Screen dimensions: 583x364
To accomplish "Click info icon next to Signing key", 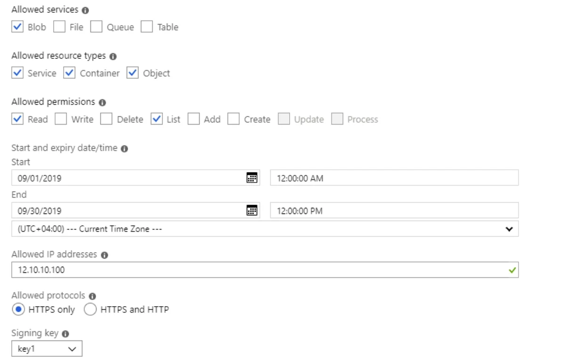I will click(x=65, y=333).
